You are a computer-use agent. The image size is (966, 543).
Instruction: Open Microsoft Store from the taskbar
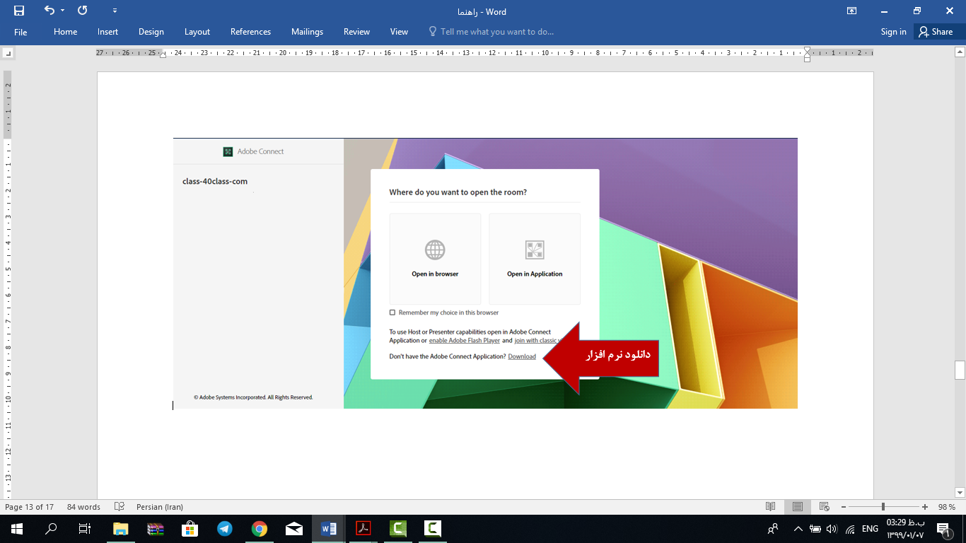190,529
